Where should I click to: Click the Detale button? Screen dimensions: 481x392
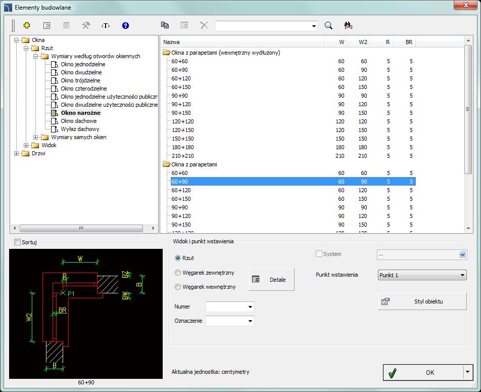click(x=271, y=279)
